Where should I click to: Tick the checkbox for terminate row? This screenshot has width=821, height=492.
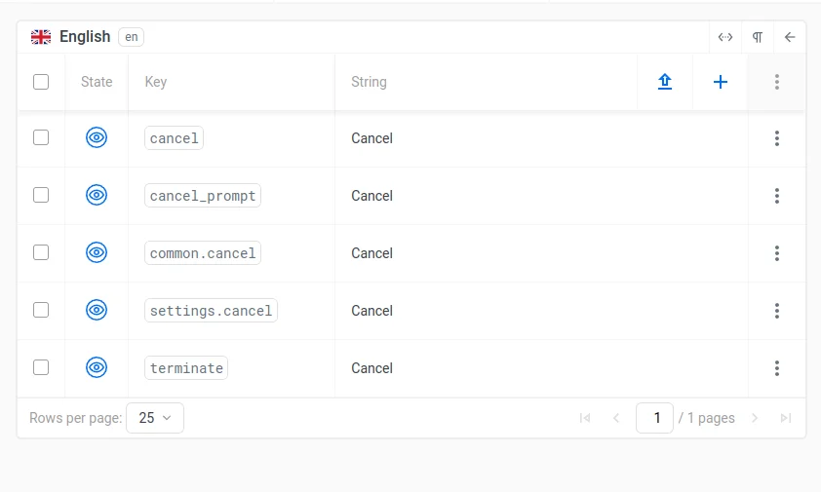coord(41,368)
